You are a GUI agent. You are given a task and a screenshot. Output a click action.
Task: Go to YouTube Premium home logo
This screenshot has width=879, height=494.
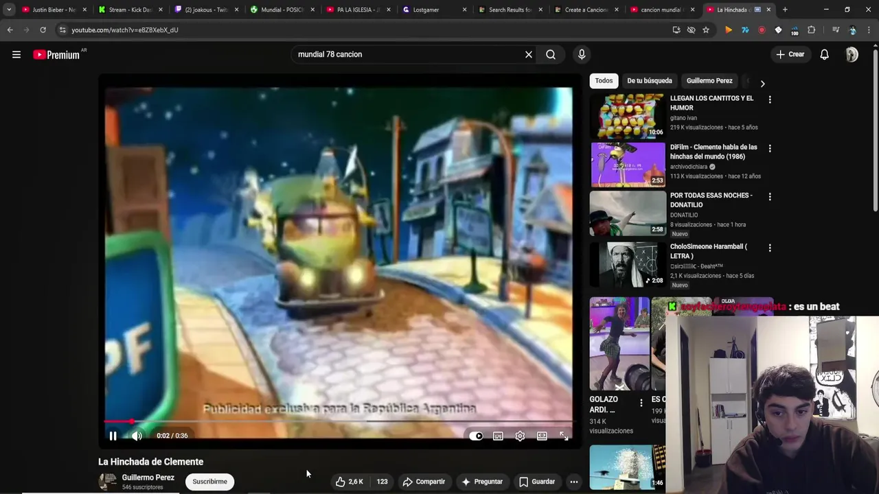point(56,55)
